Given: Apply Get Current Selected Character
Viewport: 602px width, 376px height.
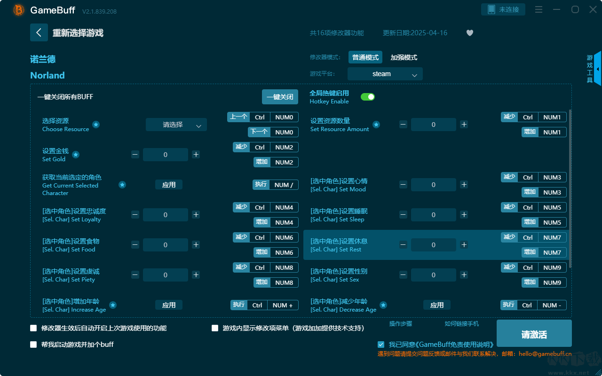Looking at the screenshot, I should [169, 185].
